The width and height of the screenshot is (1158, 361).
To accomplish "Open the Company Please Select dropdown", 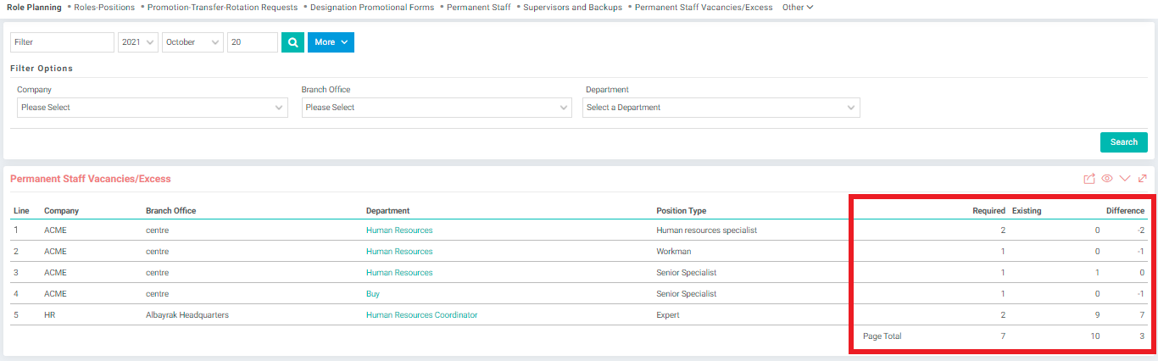I will [153, 108].
